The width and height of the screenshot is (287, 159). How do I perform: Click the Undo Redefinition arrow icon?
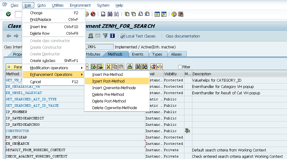tap(159, 67)
